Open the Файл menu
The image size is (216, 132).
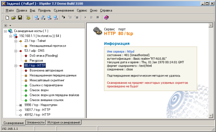click(10, 11)
